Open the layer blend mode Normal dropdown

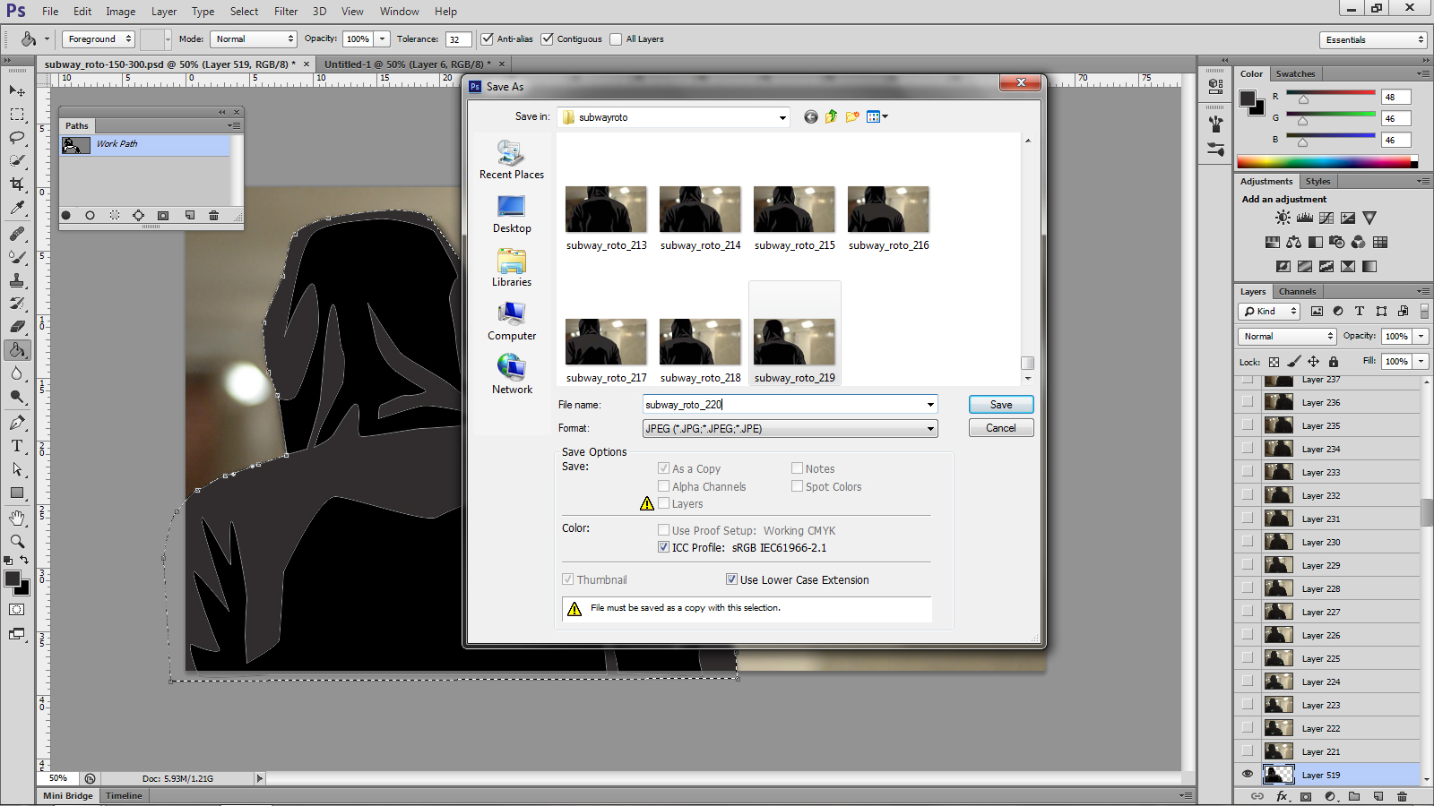pos(1288,337)
